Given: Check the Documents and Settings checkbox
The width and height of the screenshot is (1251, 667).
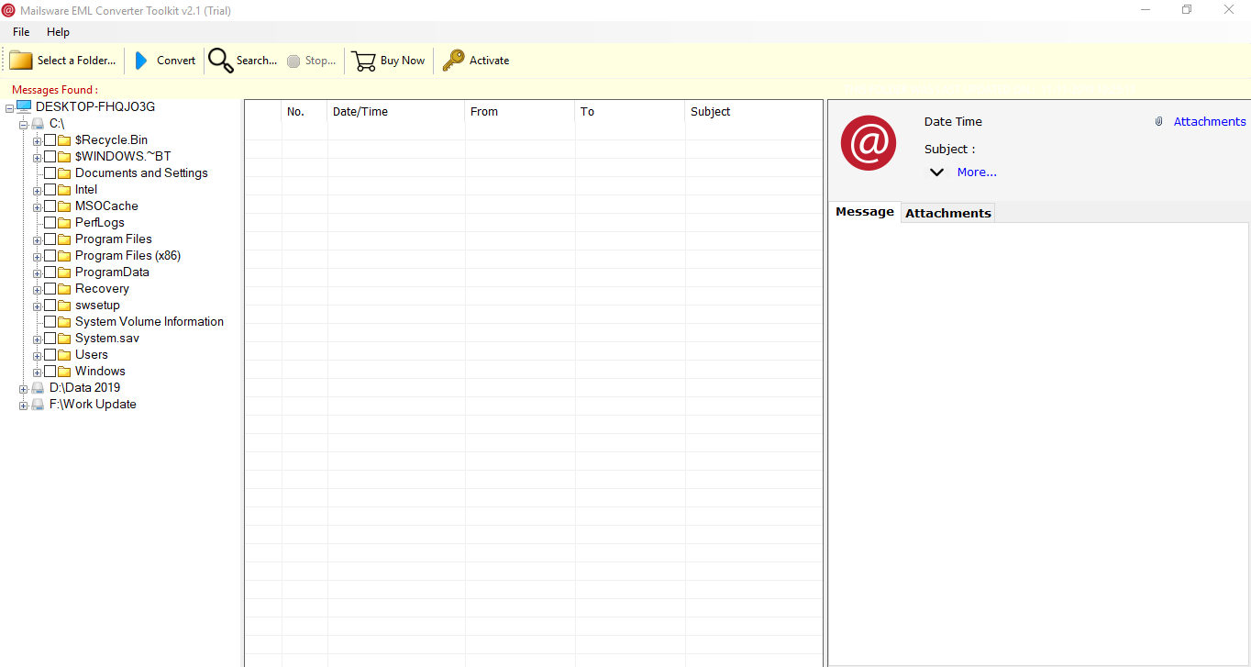Looking at the screenshot, I should click(50, 173).
